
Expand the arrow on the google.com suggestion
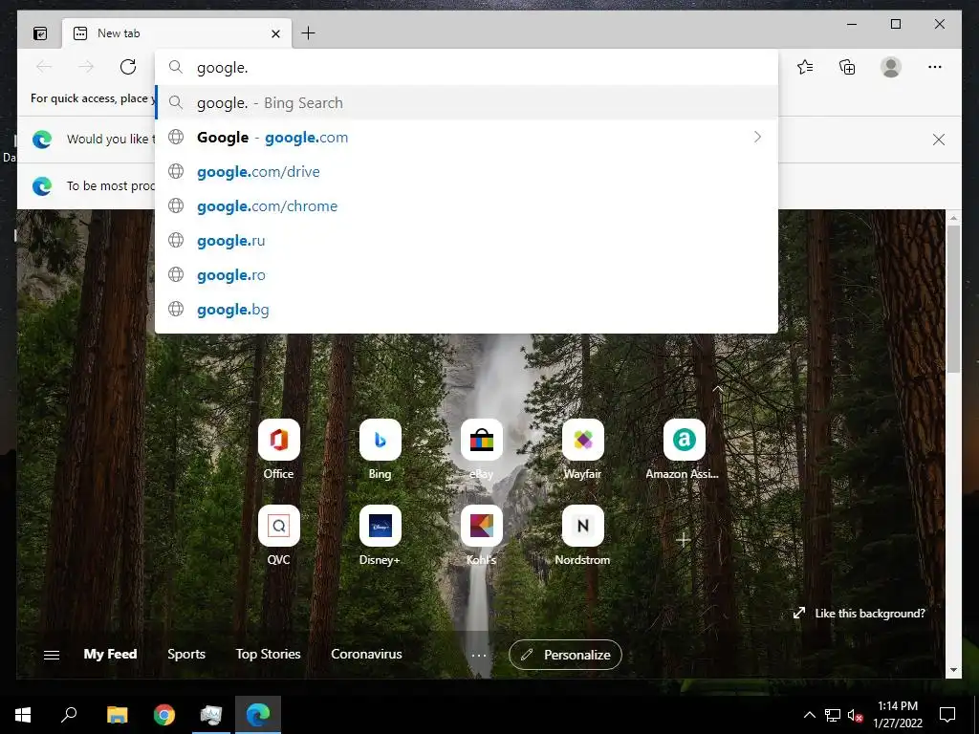tap(757, 137)
